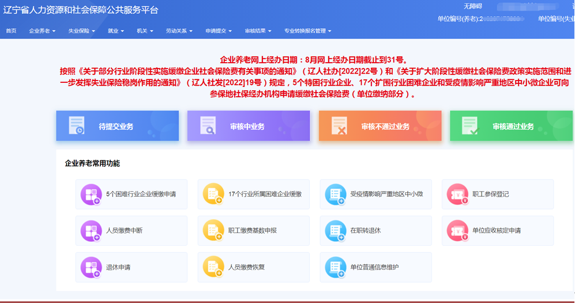575x305 pixels.
Task: Click the 在职转退休 blue icon
Action: (335, 231)
